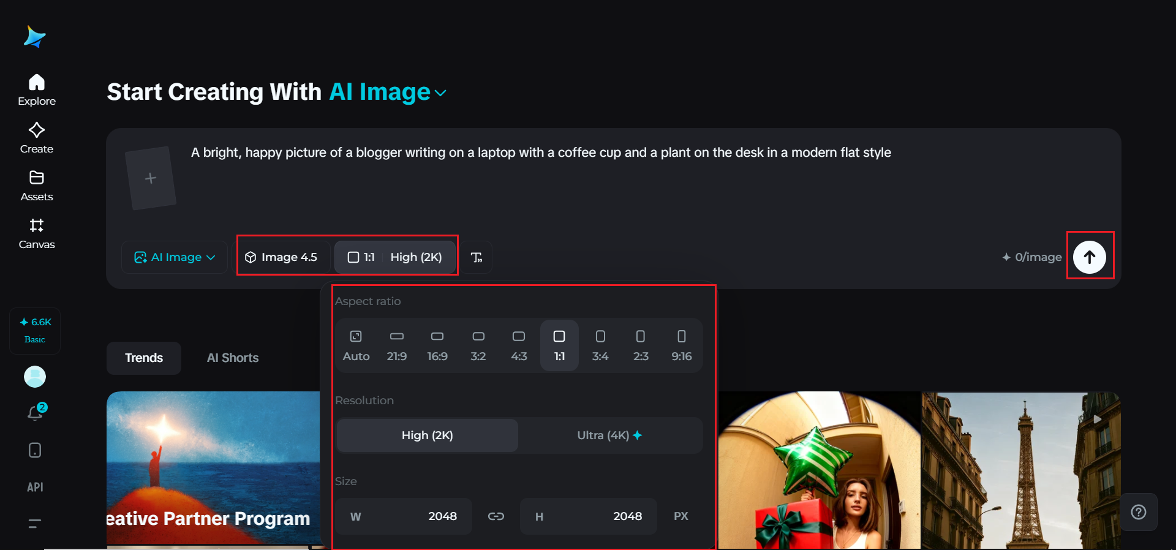
Task: Expand the AI Image title dropdown
Action: (x=388, y=92)
